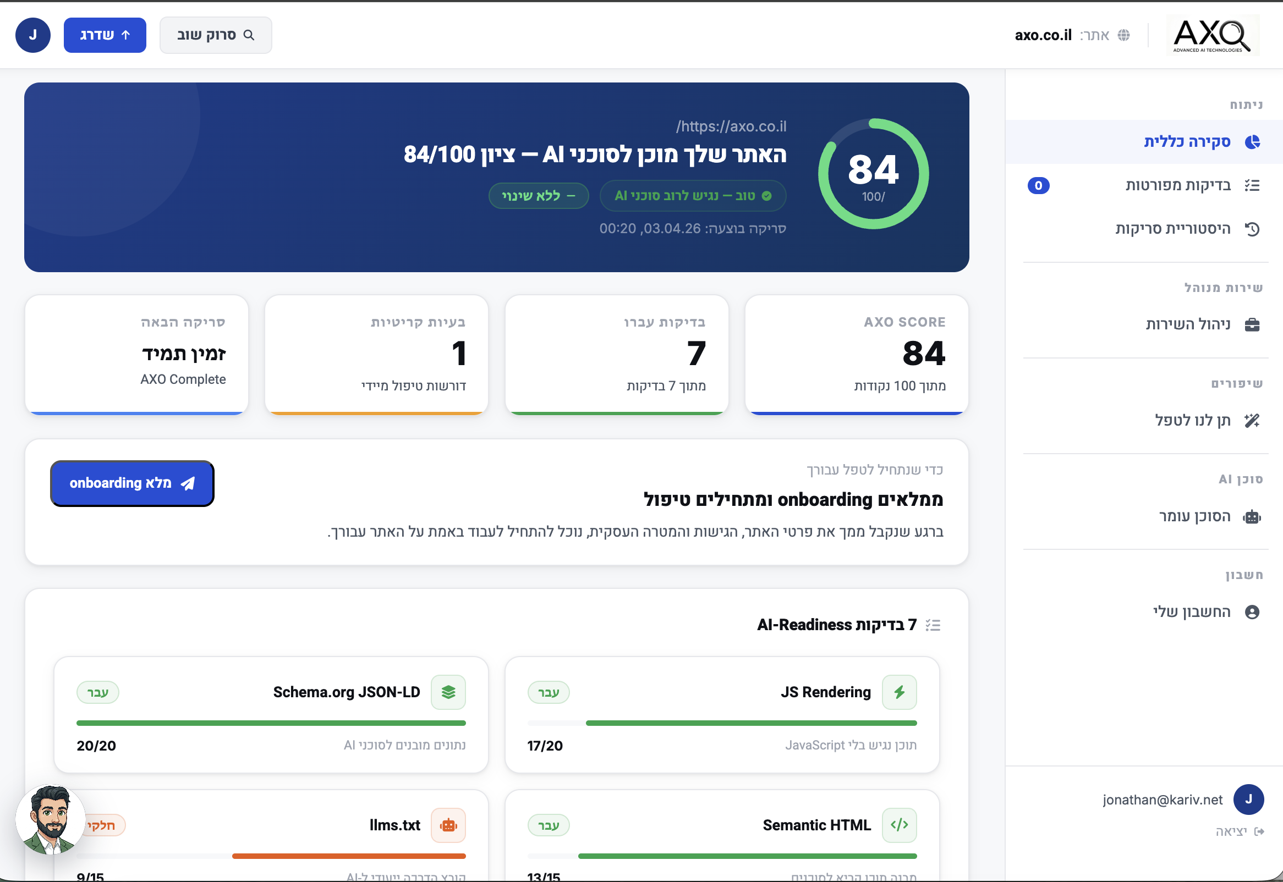
Task: Click the checklist icon beside AI-Readiness heading
Action: pos(933,625)
